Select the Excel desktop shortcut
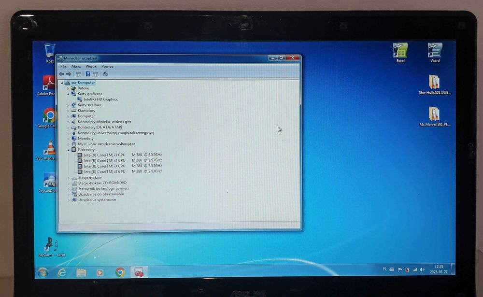The height and width of the screenshot is (297, 483). [400, 53]
